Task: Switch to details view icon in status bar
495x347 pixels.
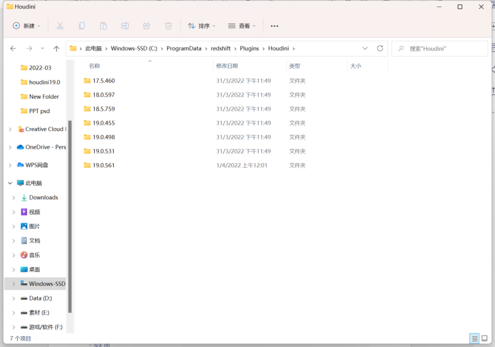Action: coord(475,339)
